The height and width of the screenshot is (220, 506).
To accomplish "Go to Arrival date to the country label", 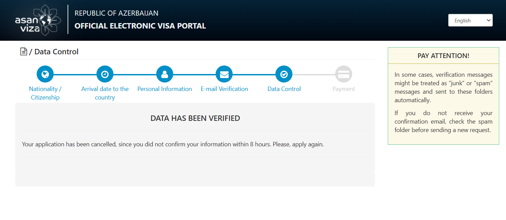I will pos(105,93).
